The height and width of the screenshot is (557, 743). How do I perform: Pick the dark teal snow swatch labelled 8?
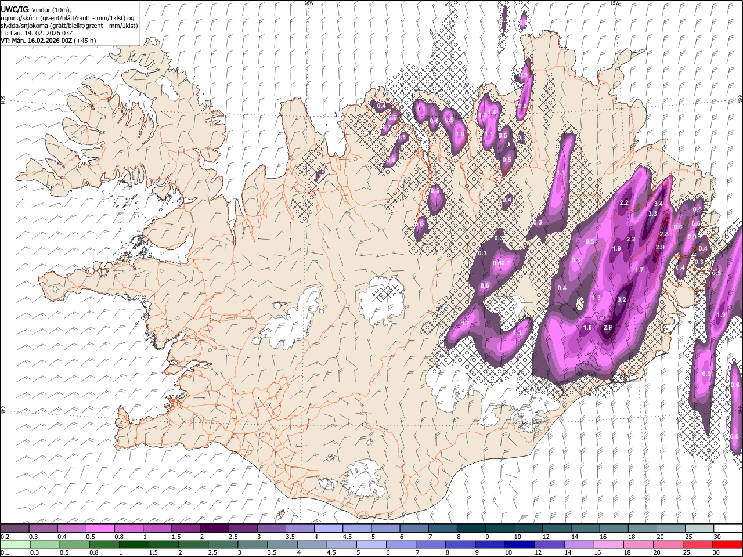tap(471, 528)
